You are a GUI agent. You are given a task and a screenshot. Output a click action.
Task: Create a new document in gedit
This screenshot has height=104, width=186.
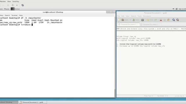[x=119, y=20]
